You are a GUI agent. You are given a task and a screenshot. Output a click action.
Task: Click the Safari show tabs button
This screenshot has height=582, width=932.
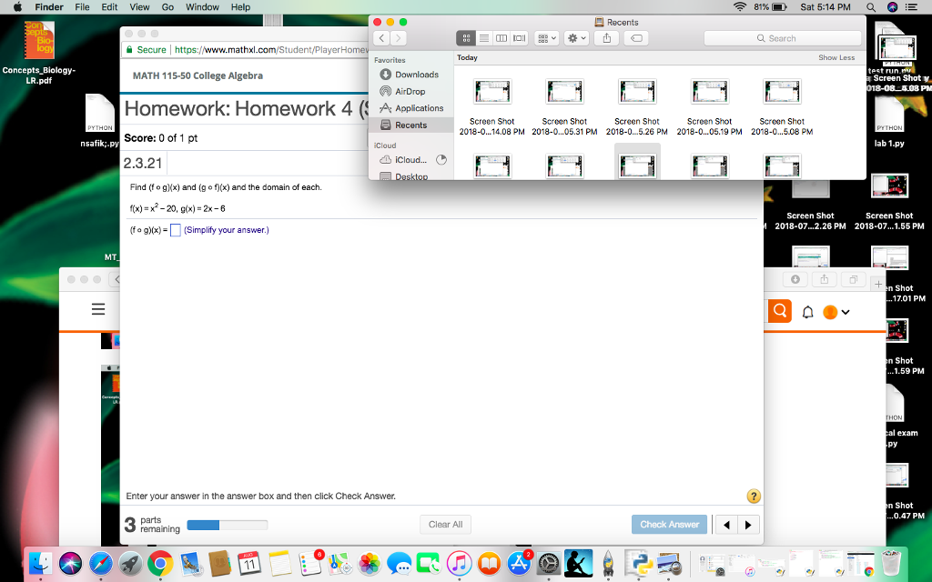click(853, 280)
